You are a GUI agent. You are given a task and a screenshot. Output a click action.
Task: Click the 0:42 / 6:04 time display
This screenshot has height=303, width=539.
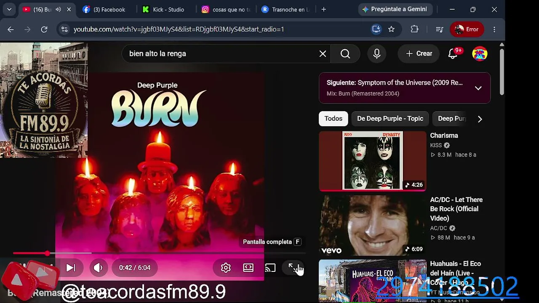135,268
